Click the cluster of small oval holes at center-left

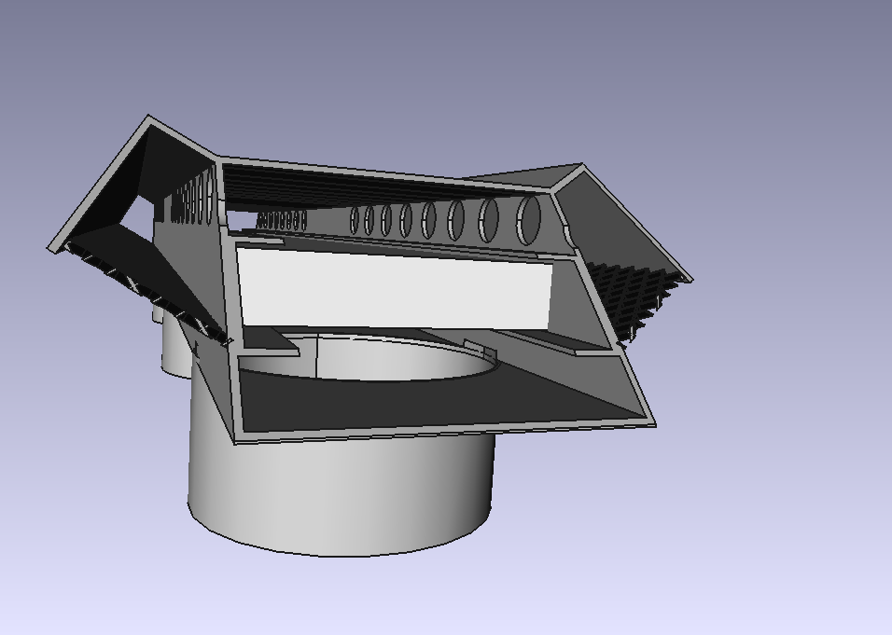(281, 221)
